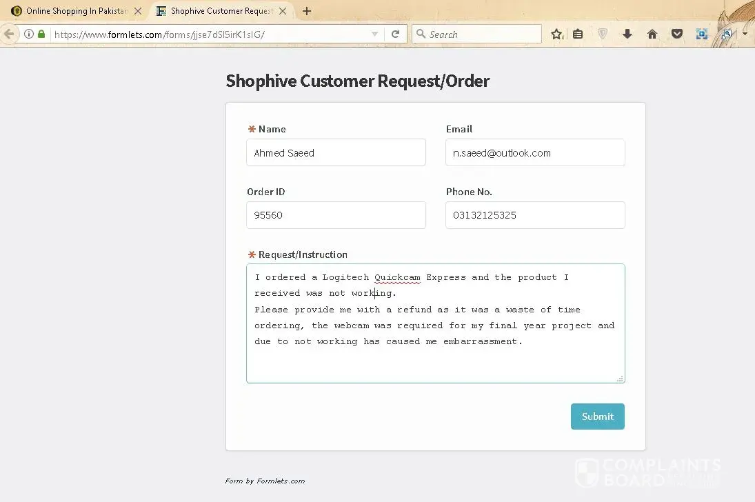Go to home page icon

tap(652, 34)
